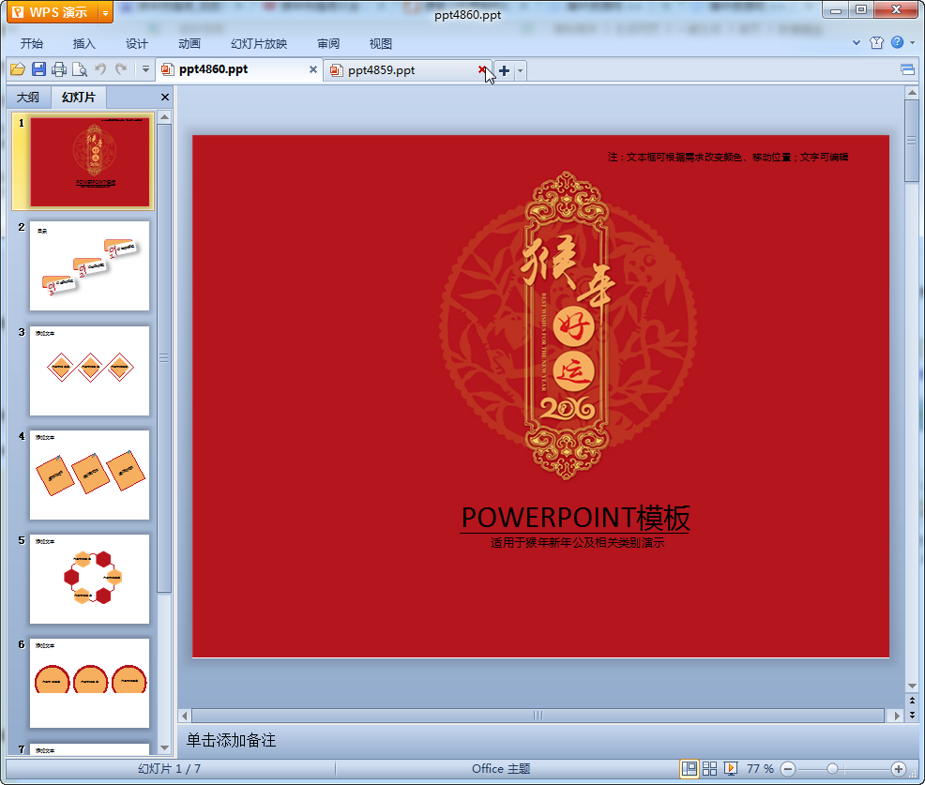Screen dimensions: 925x785
Task: Click the Open folder icon in quick toolbar
Action: point(17,69)
